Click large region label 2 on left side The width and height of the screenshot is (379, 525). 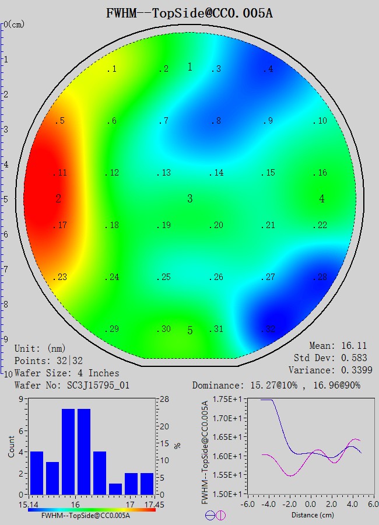tap(58, 199)
